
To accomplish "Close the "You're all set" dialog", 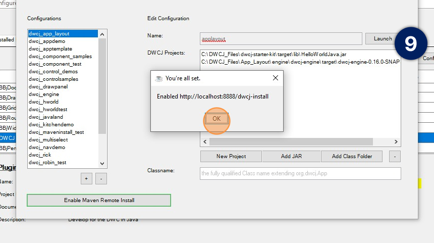I will [276, 78].
